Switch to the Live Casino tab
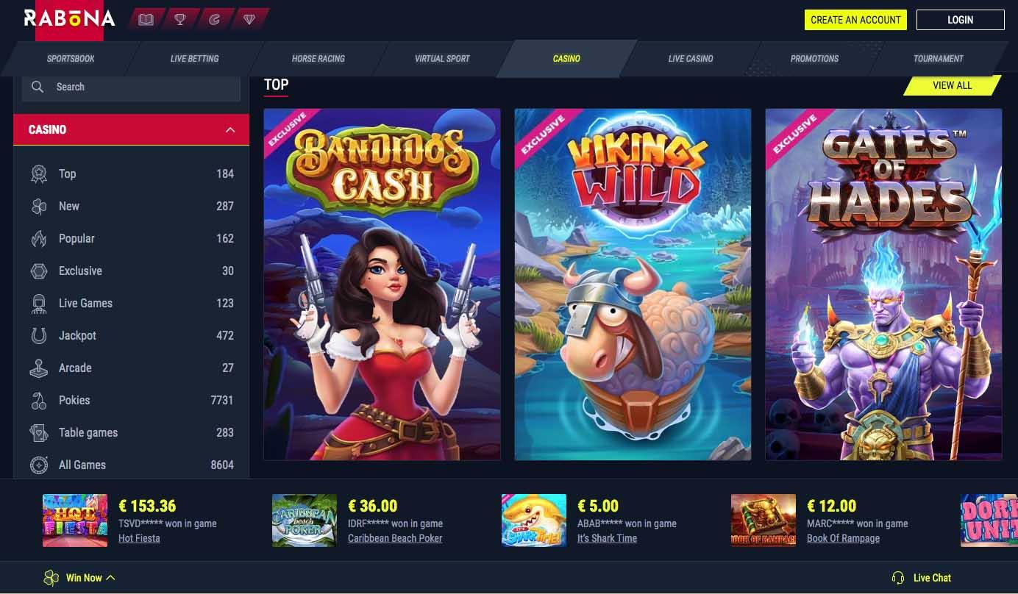 pyautogui.click(x=691, y=59)
